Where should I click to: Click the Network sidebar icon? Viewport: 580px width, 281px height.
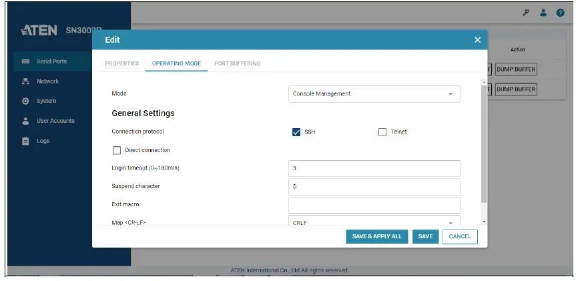point(25,81)
